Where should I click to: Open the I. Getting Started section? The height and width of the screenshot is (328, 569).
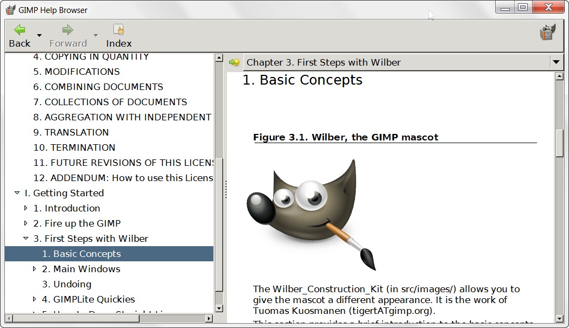tap(64, 193)
